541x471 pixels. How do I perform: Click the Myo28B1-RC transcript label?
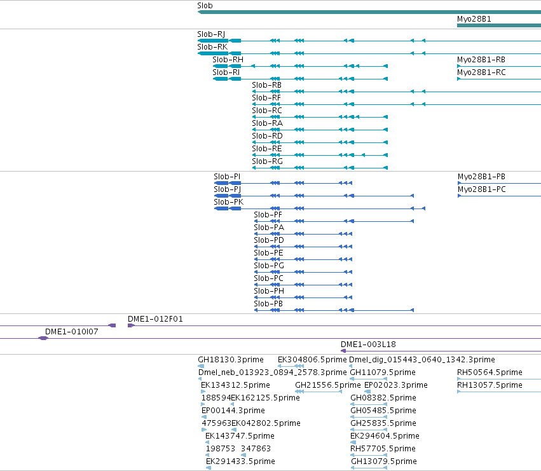(x=481, y=72)
